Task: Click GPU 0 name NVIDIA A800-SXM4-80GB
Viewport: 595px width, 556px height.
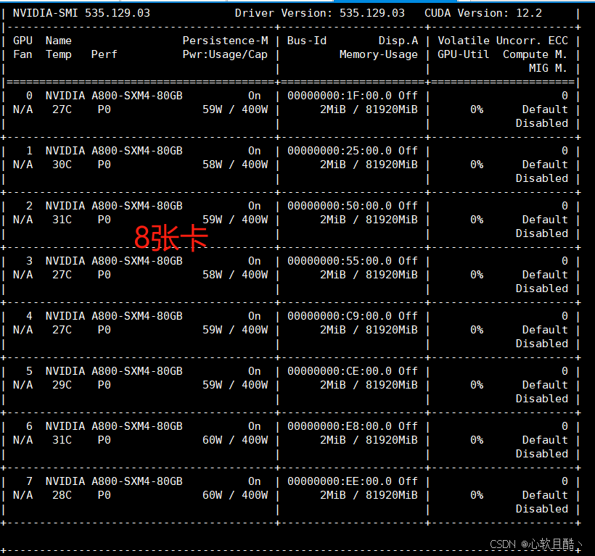Action: [x=114, y=96]
